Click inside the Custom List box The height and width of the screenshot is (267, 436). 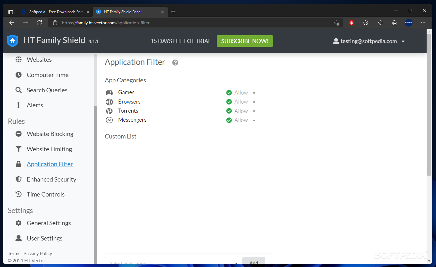click(x=188, y=199)
